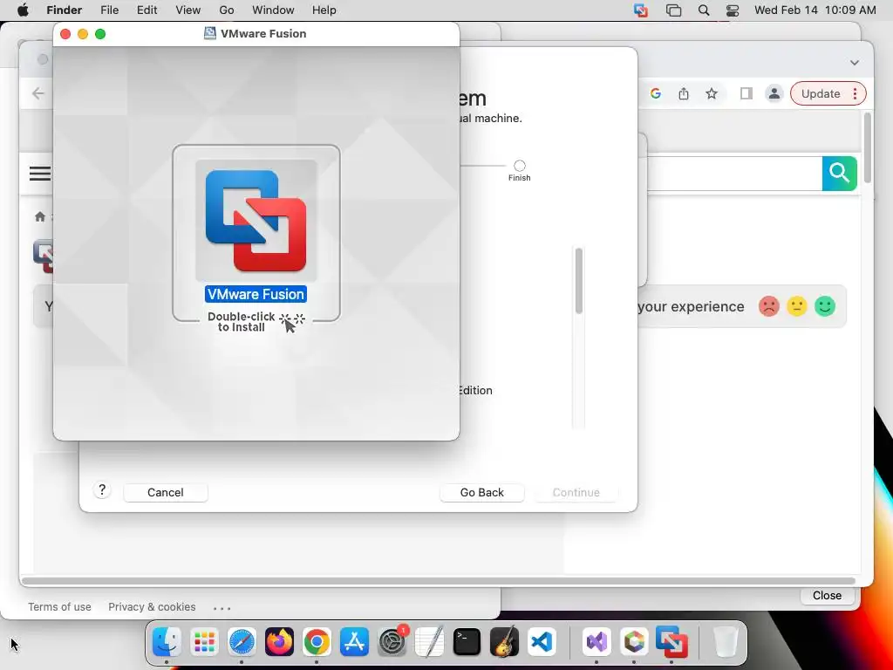
Task: Click the green happy face rating
Action: [x=825, y=306]
